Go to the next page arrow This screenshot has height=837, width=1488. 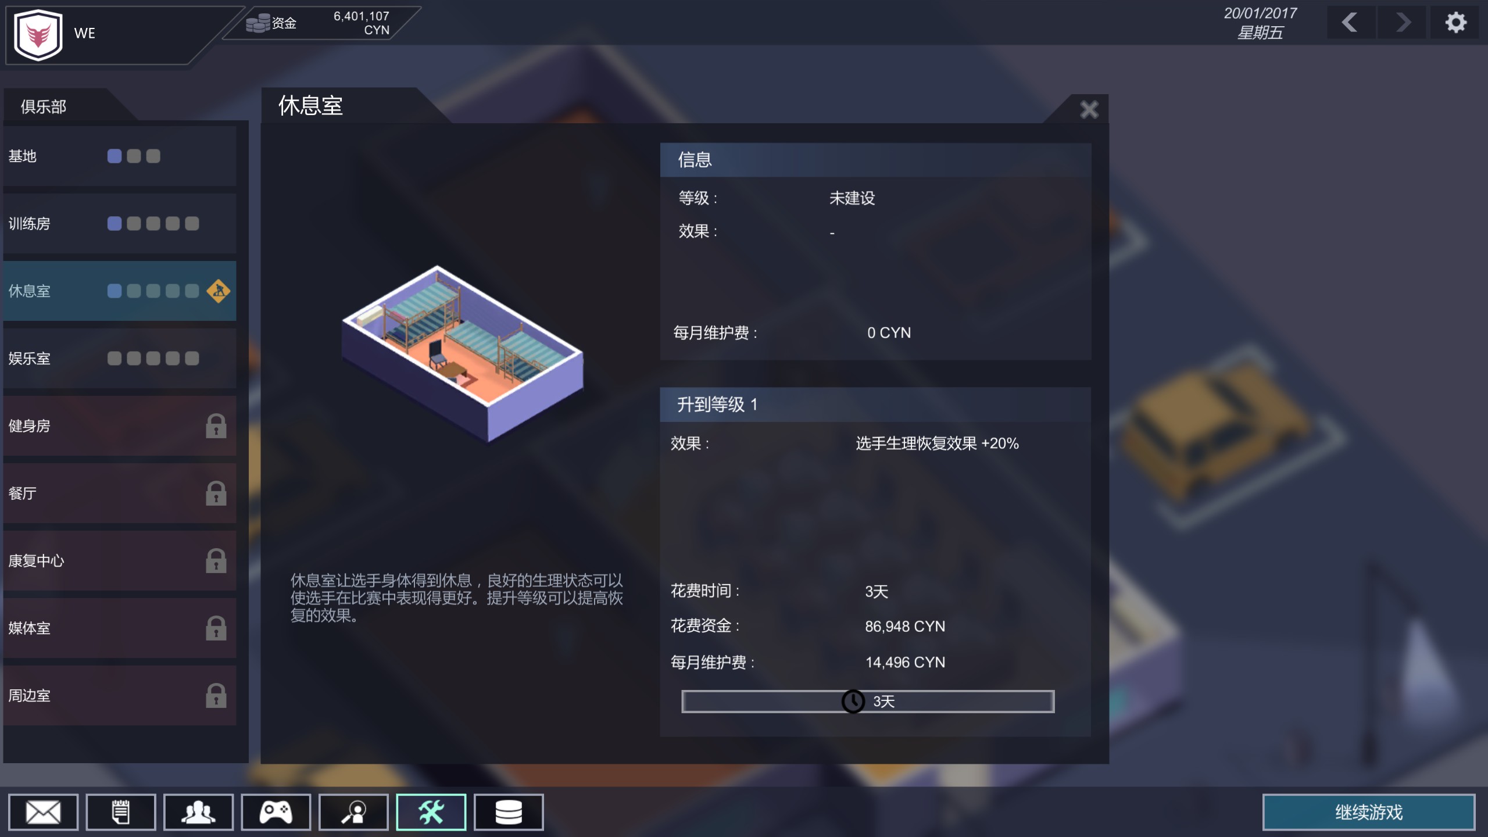(x=1402, y=23)
